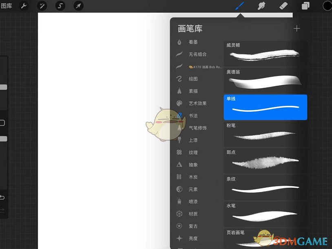Select the Eraser tool icon

[x=283, y=6]
